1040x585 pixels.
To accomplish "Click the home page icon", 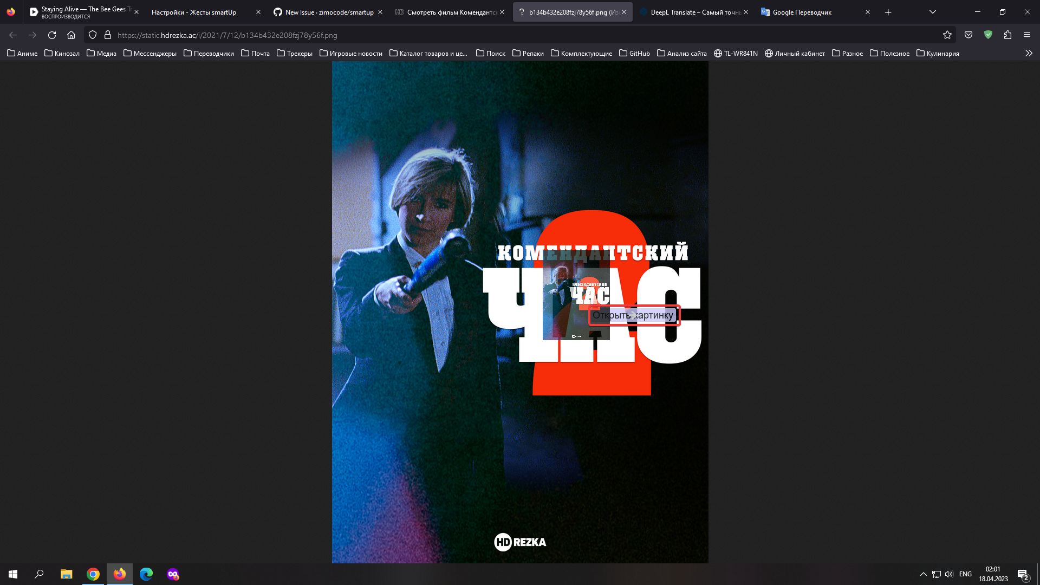I will 71,35.
